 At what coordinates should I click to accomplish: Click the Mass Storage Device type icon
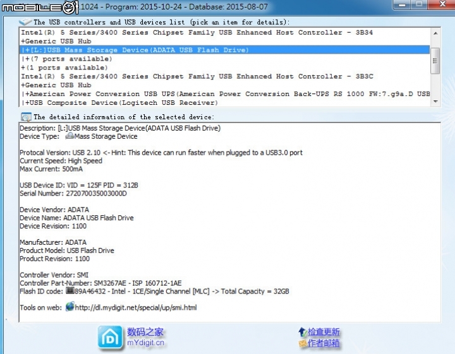coord(70,136)
